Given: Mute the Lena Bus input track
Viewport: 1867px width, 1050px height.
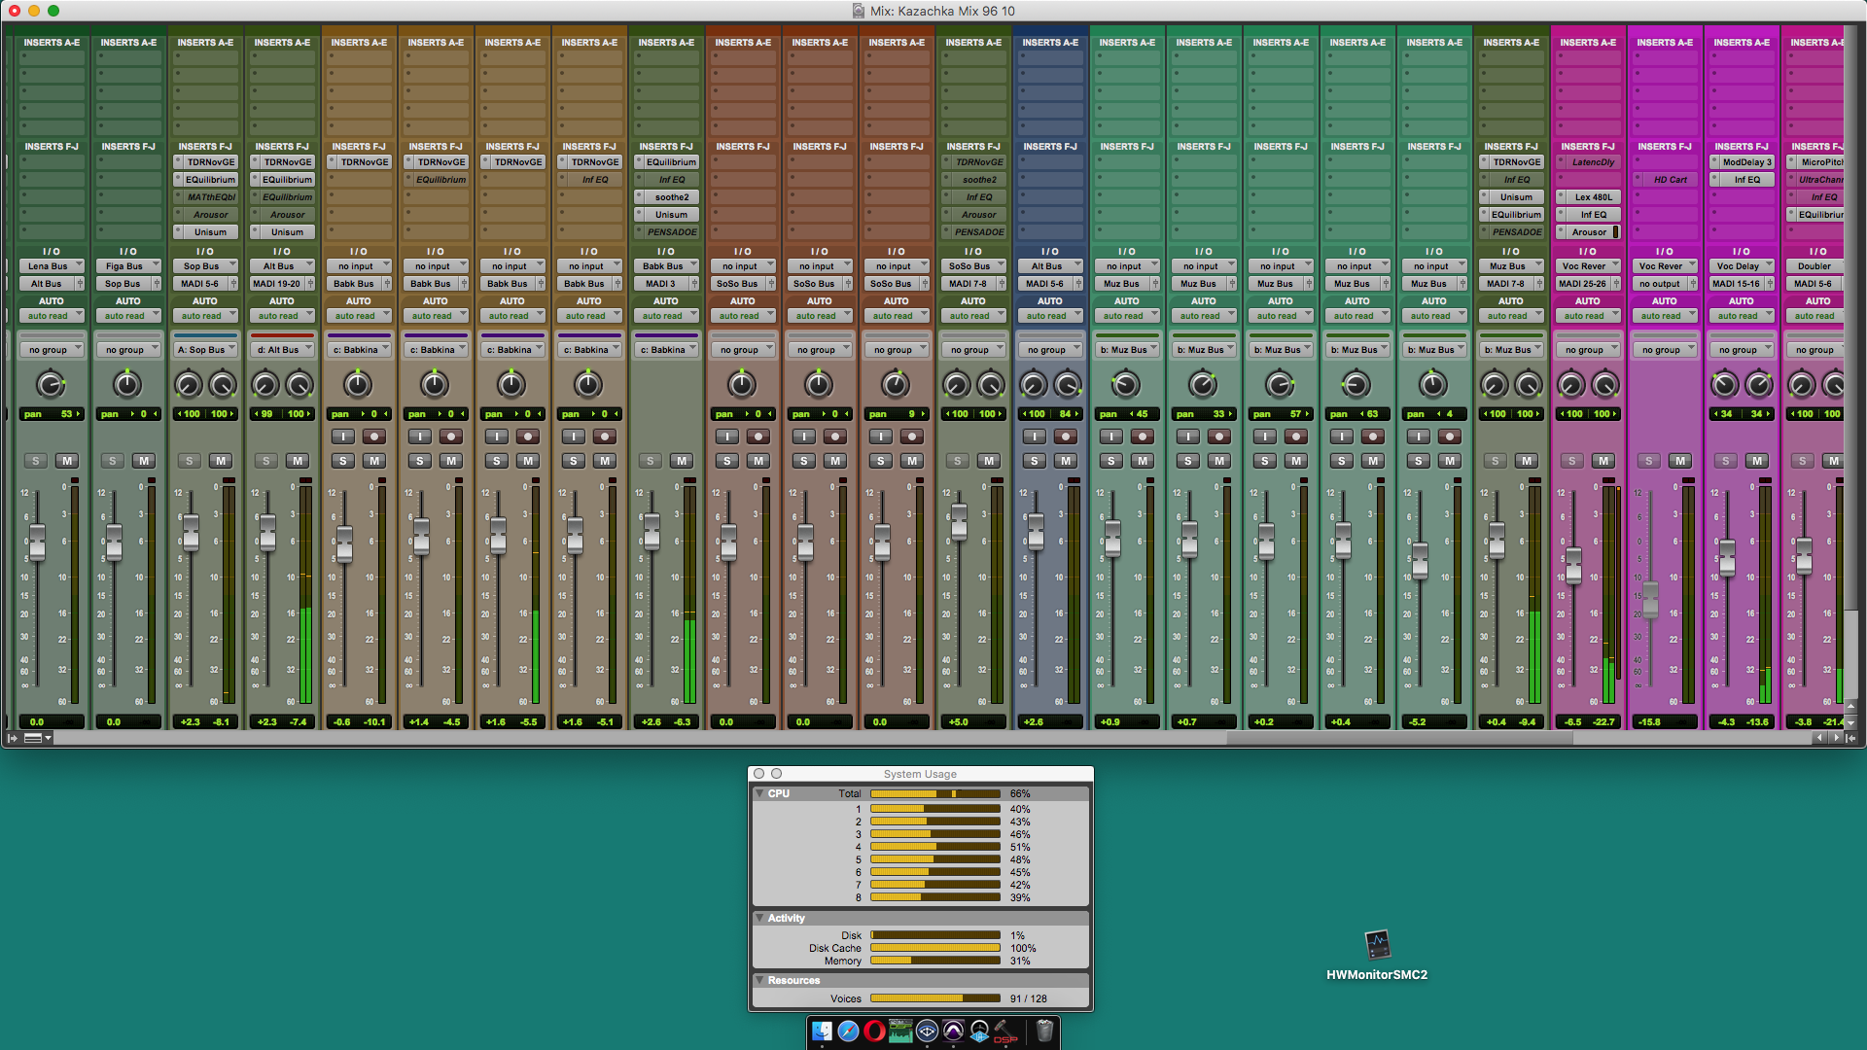Looking at the screenshot, I should [66, 461].
